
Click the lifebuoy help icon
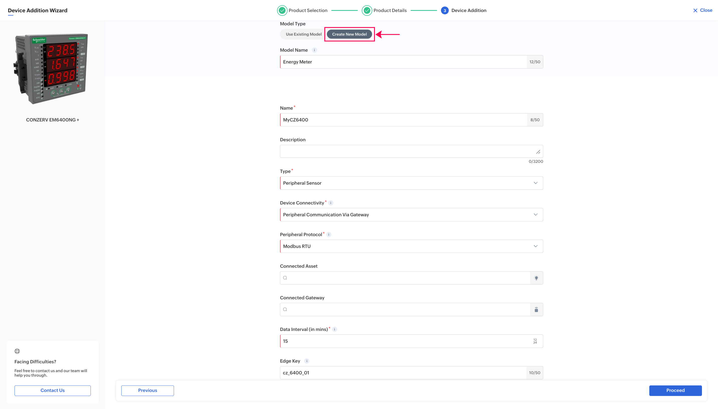tap(17, 351)
